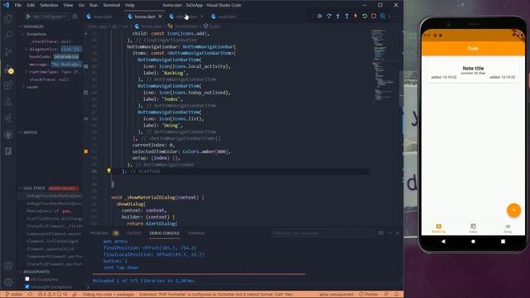Open the View menu
This screenshot has height=298, width=530.
(68, 5)
